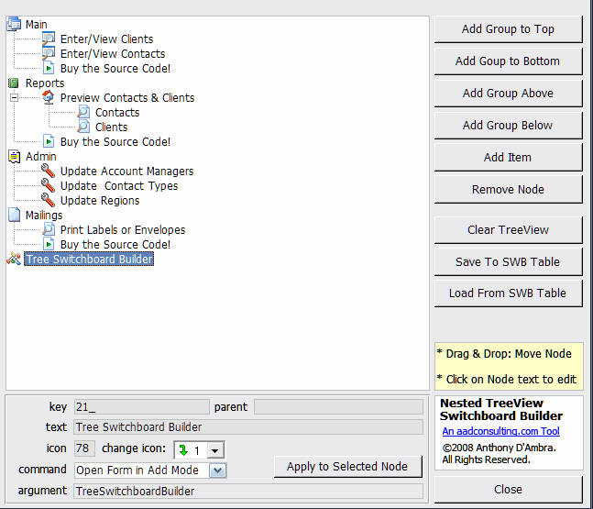Click the Contacts report page icon
Image resolution: width=593 pixels, height=509 pixels.
pos(83,112)
